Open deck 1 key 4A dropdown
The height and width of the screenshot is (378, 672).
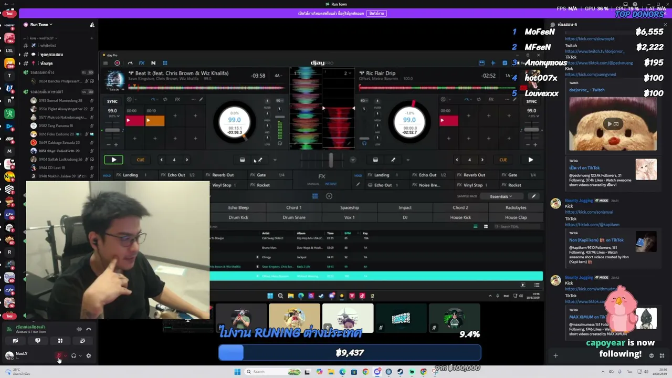(x=278, y=76)
